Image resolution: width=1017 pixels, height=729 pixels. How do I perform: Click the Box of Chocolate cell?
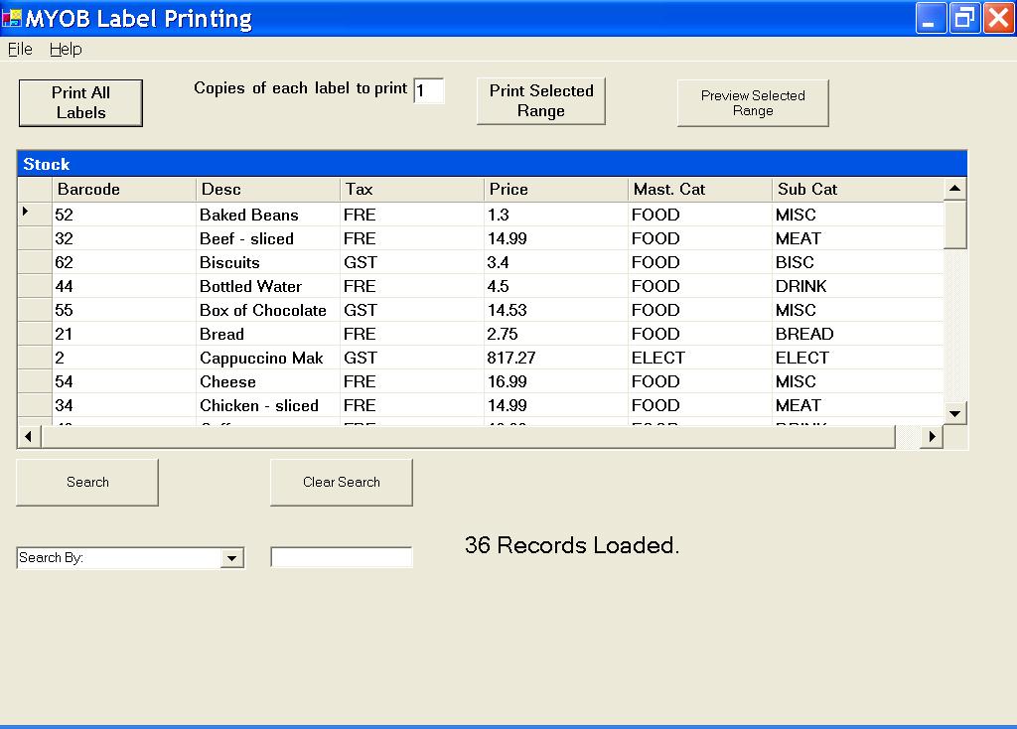[x=268, y=311]
